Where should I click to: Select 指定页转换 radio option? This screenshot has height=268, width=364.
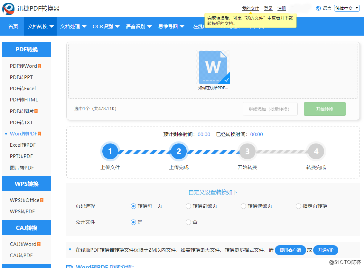pyautogui.click(x=298, y=206)
